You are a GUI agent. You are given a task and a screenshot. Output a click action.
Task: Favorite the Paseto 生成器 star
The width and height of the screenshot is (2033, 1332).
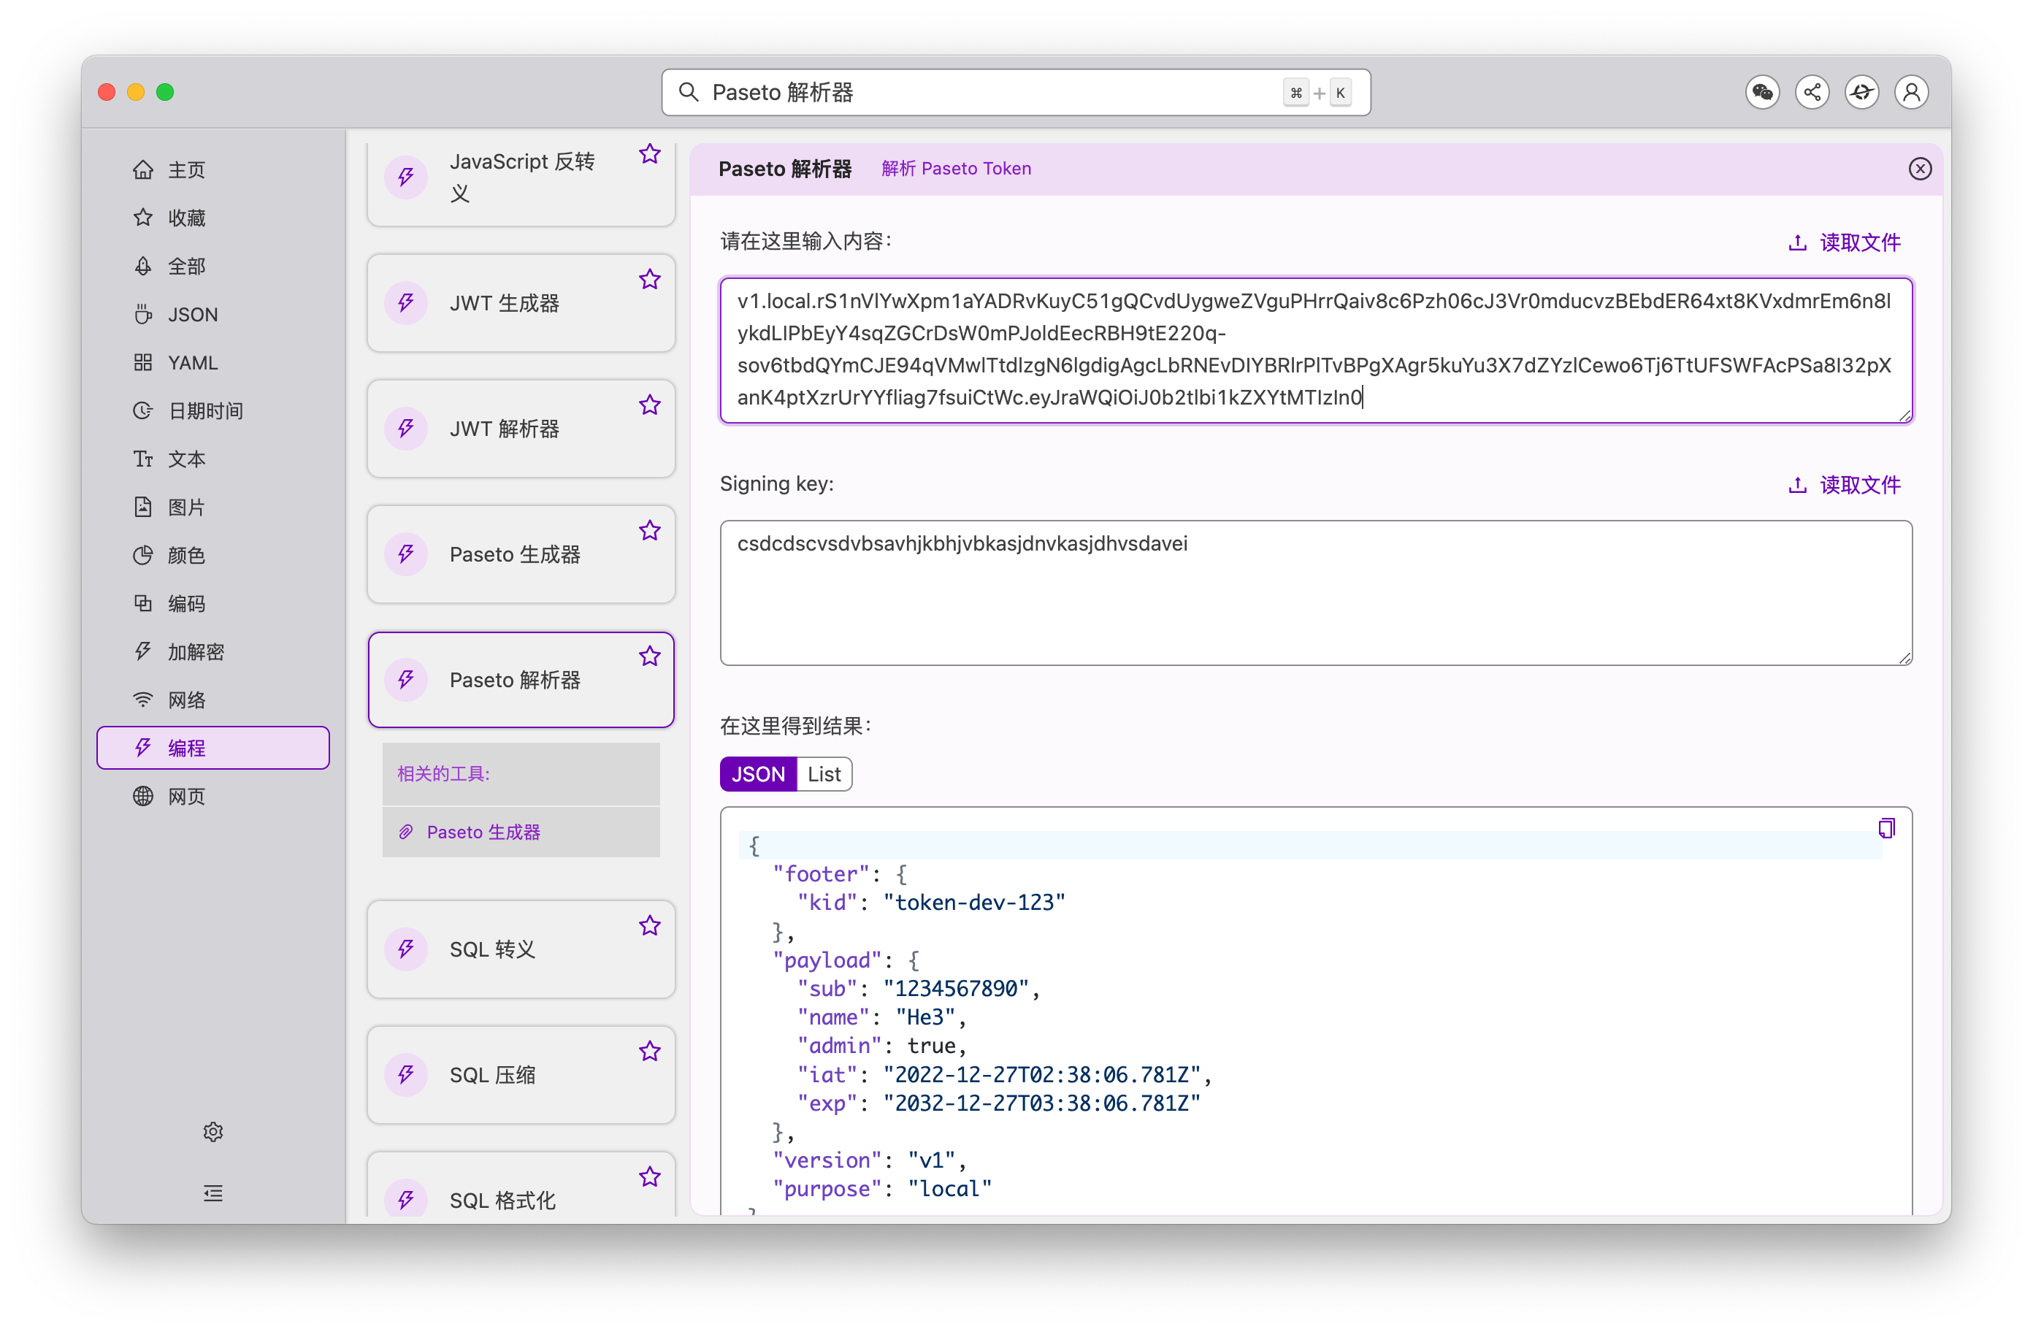650,531
